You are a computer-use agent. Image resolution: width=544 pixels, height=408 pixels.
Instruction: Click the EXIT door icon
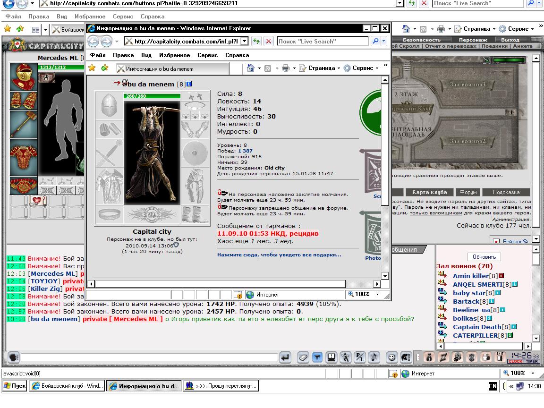(x=500, y=357)
